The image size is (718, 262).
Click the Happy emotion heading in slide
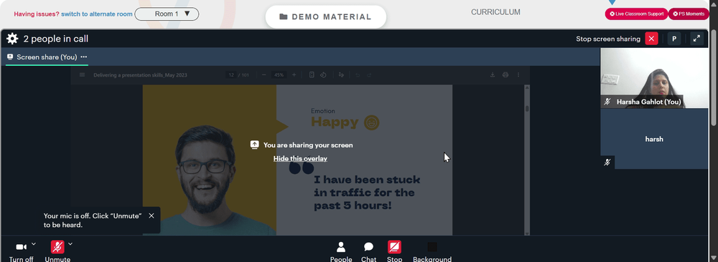coord(335,122)
